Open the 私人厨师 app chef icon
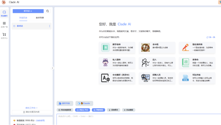Viewport: 221px width, 125px height. click(x=105, y=63)
